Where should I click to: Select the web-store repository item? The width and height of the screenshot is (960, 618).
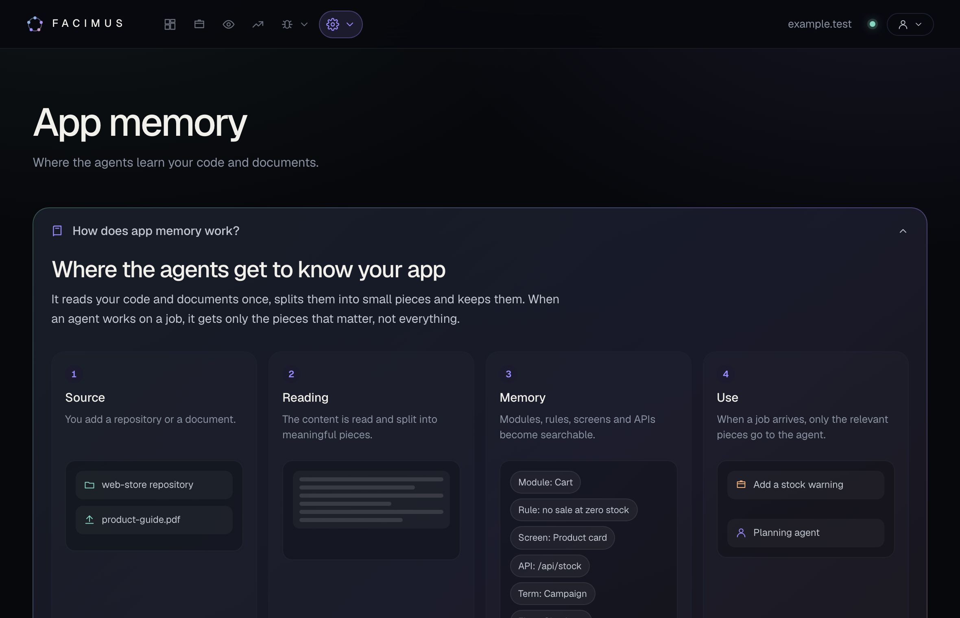coord(154,485)
